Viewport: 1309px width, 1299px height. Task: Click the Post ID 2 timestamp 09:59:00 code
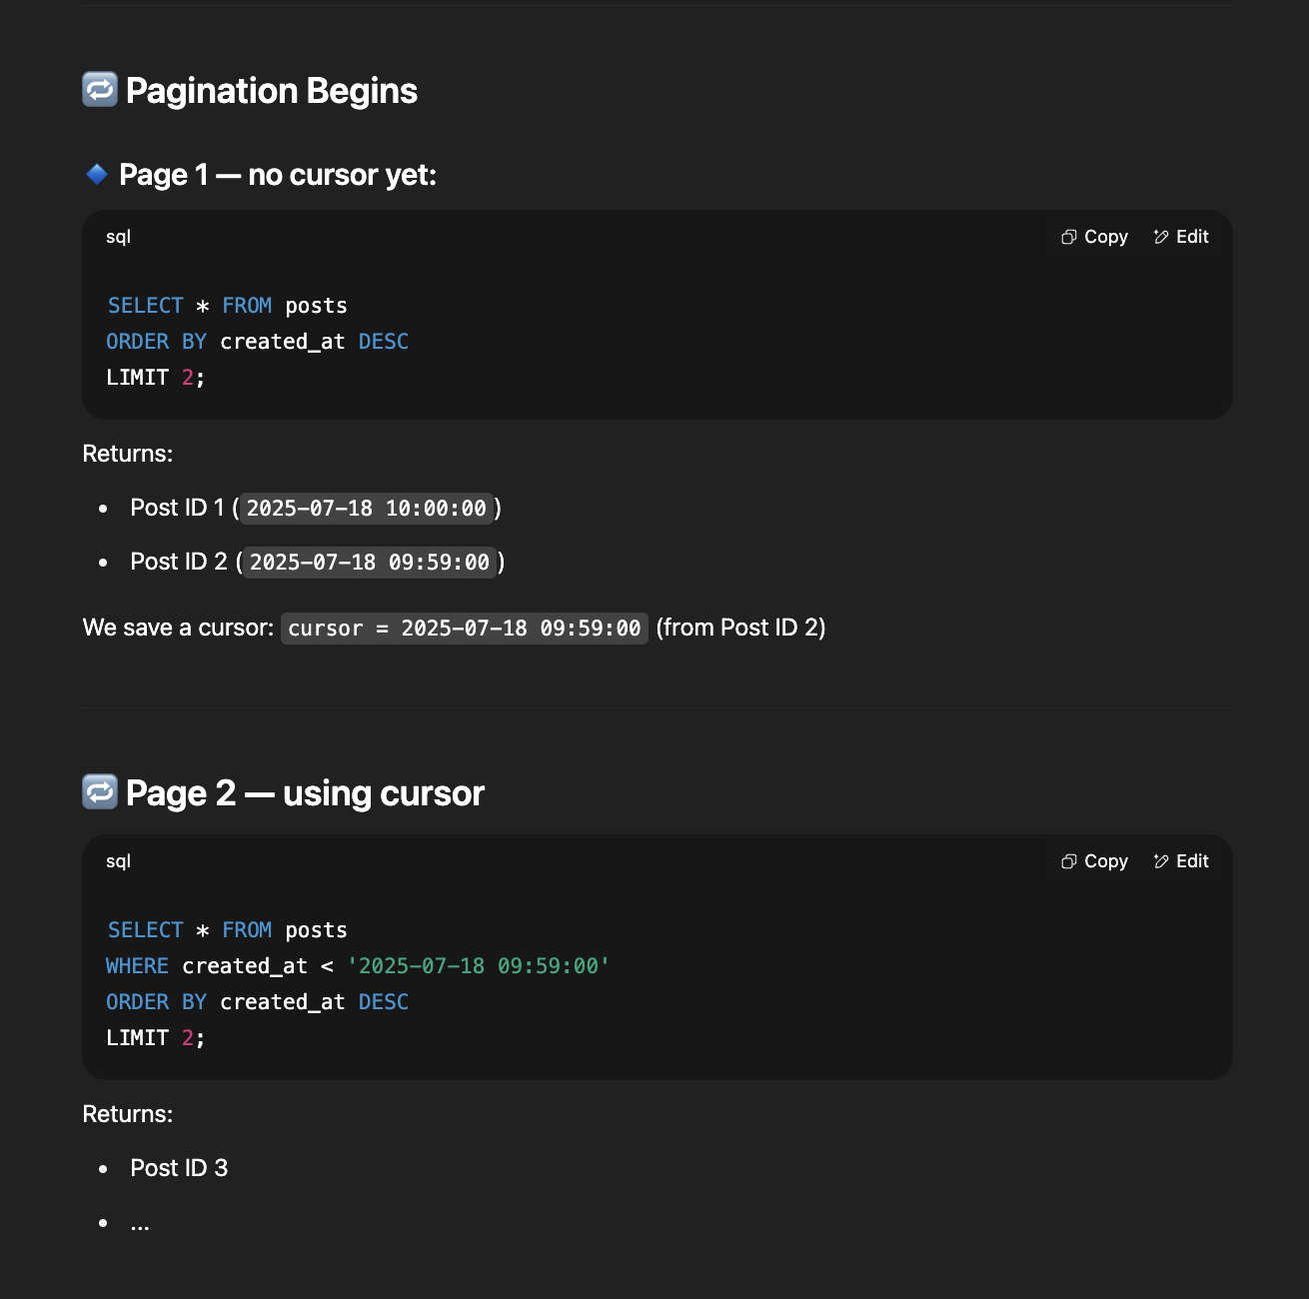370,563
